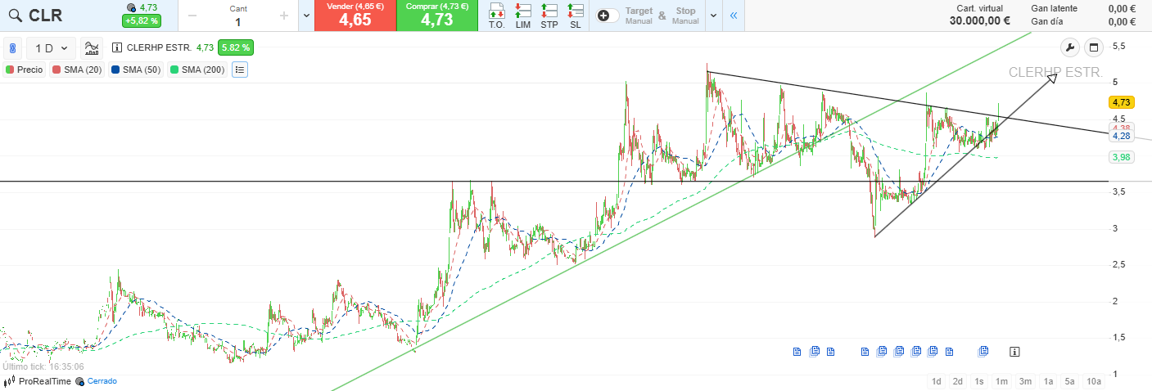Select the 1m time range
This screenshot has width=1152, height=391.
[x=1001, y=381]
